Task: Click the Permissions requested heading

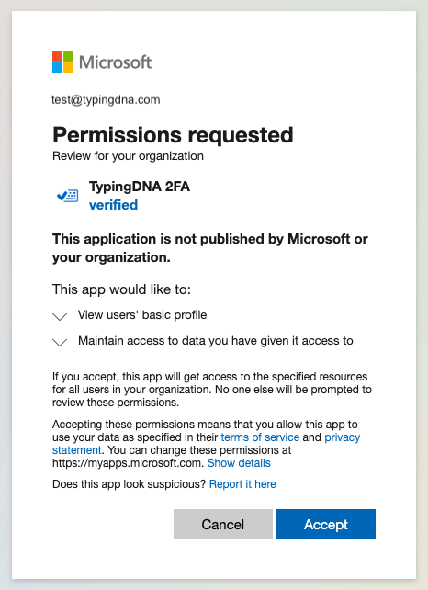Action: click(173, 135)
